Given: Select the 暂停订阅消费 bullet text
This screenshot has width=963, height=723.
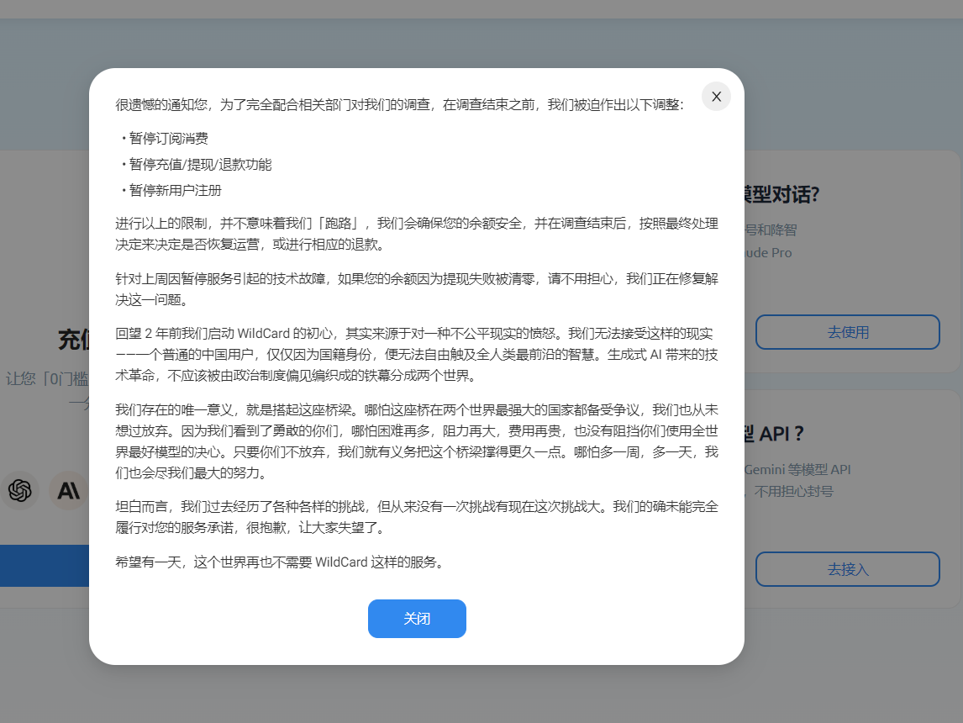Looking at the screenshot, I should (x=169, y=138).
